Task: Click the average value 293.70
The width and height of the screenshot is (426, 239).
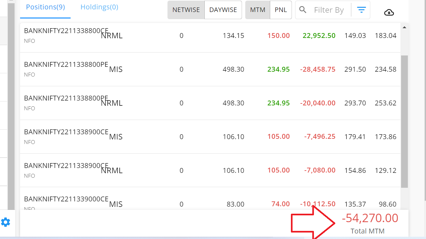Action: coord(355,103)
